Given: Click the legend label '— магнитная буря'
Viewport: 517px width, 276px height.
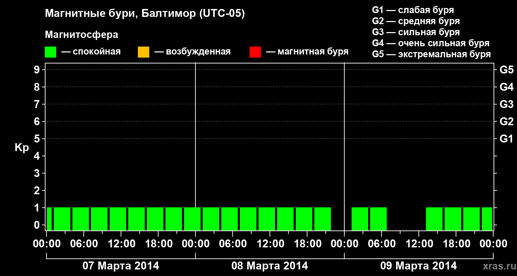Looking at the screenshot, I should (x=307, y=52).
